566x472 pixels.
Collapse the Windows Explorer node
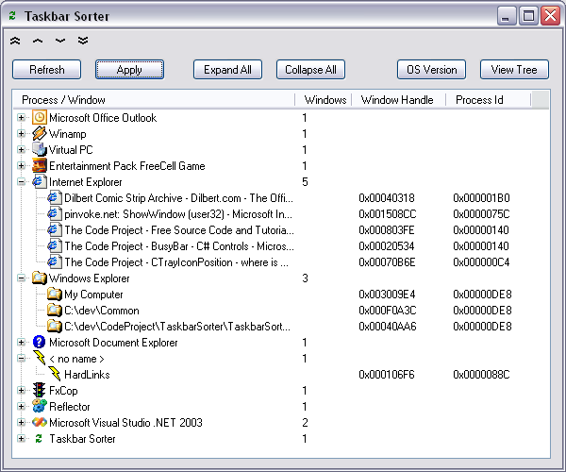coord(21,278)
